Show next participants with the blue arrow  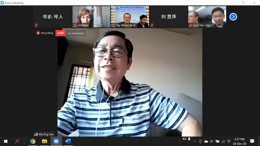click(x=233, y=17)
